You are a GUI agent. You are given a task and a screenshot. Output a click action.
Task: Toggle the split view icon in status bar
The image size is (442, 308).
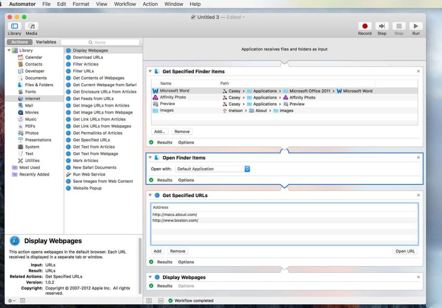click(x=161, y=301)
